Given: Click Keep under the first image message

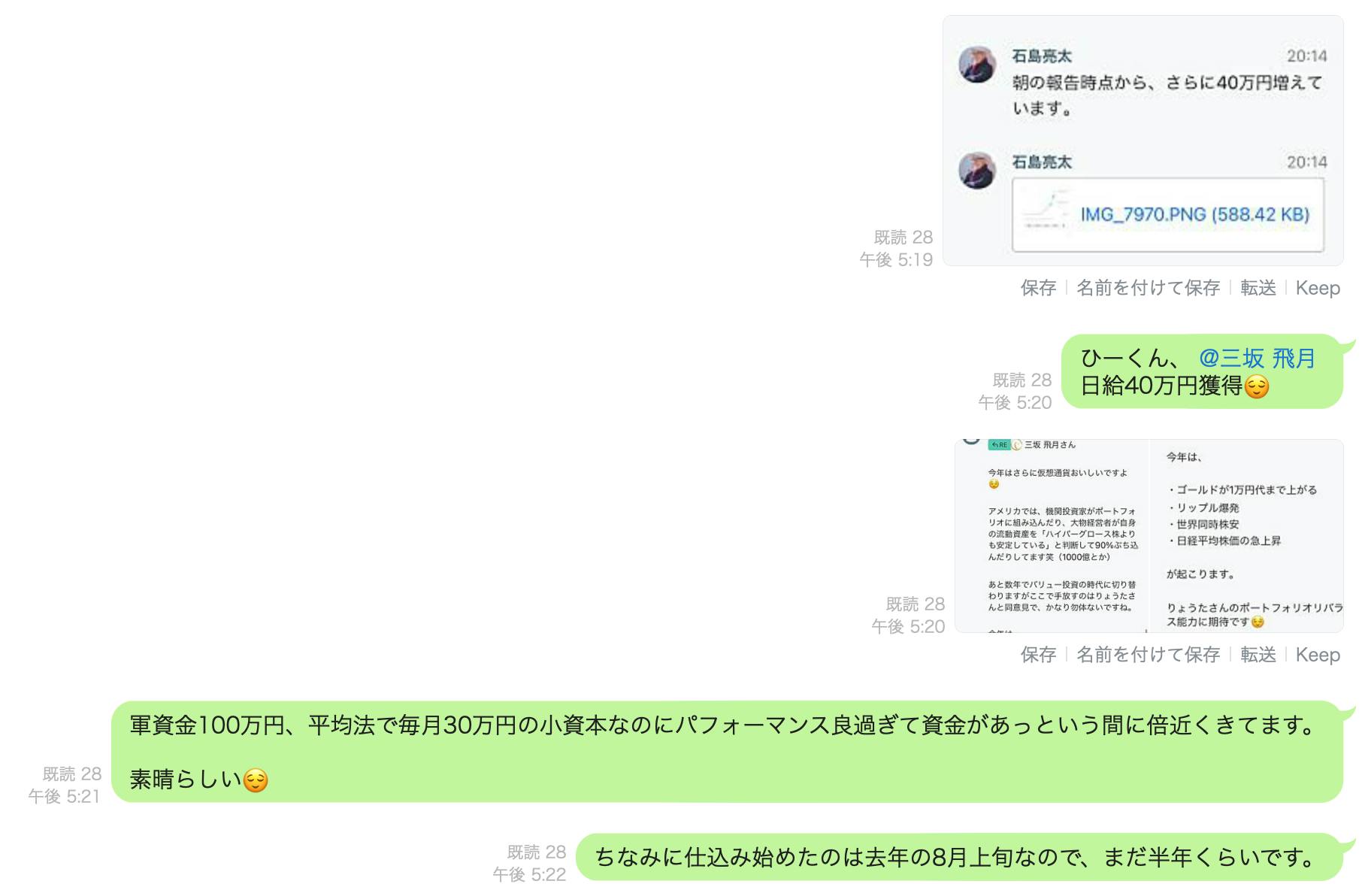Looking at the screenshot, I should pos(1318,288).
